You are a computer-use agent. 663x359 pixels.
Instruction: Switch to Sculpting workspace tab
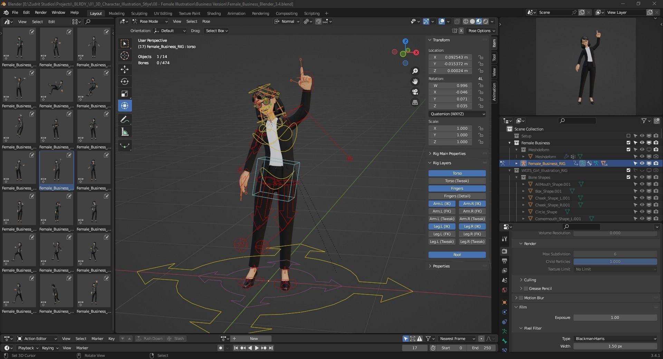139,13
